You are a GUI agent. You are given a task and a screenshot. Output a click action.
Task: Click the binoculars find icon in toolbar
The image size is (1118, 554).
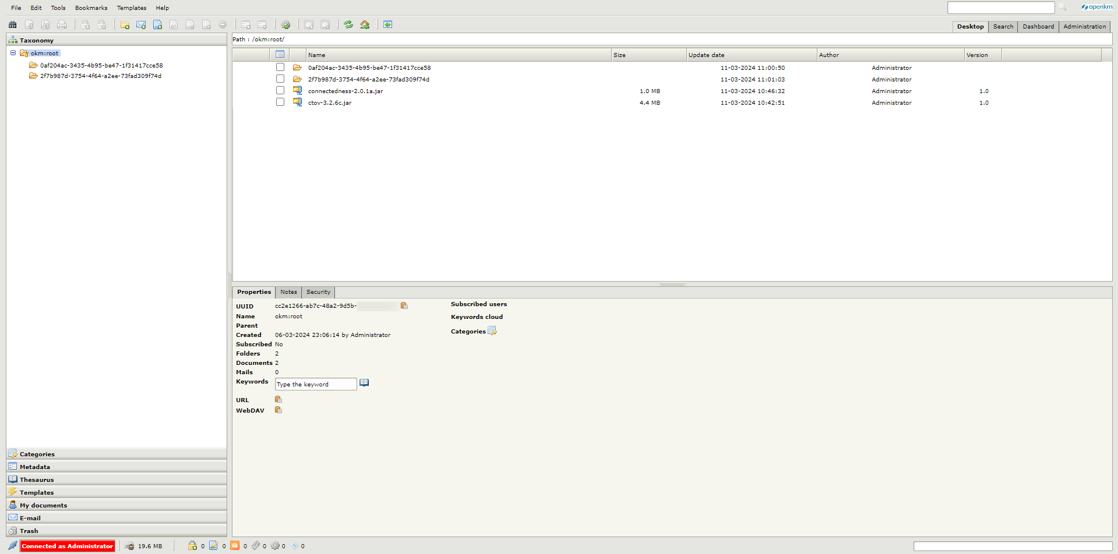point(13,24)
